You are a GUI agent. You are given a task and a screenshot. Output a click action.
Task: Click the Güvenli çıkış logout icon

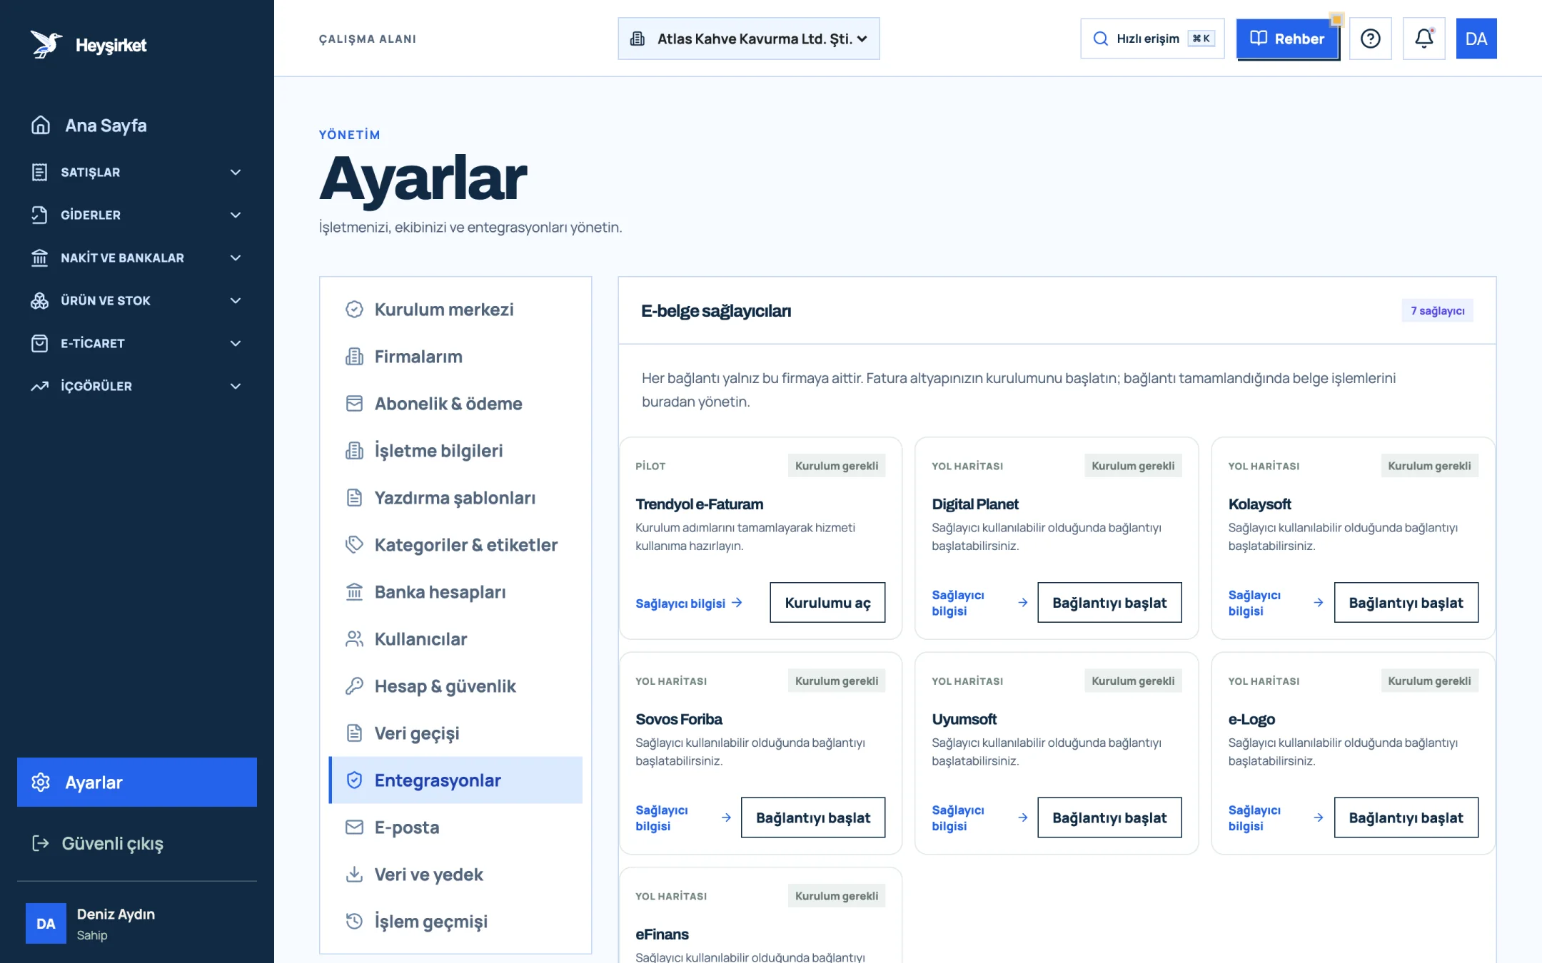pyautogui.click(x=41, y=843)
